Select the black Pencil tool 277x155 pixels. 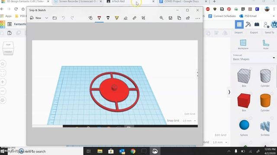(x=108, y=18)
